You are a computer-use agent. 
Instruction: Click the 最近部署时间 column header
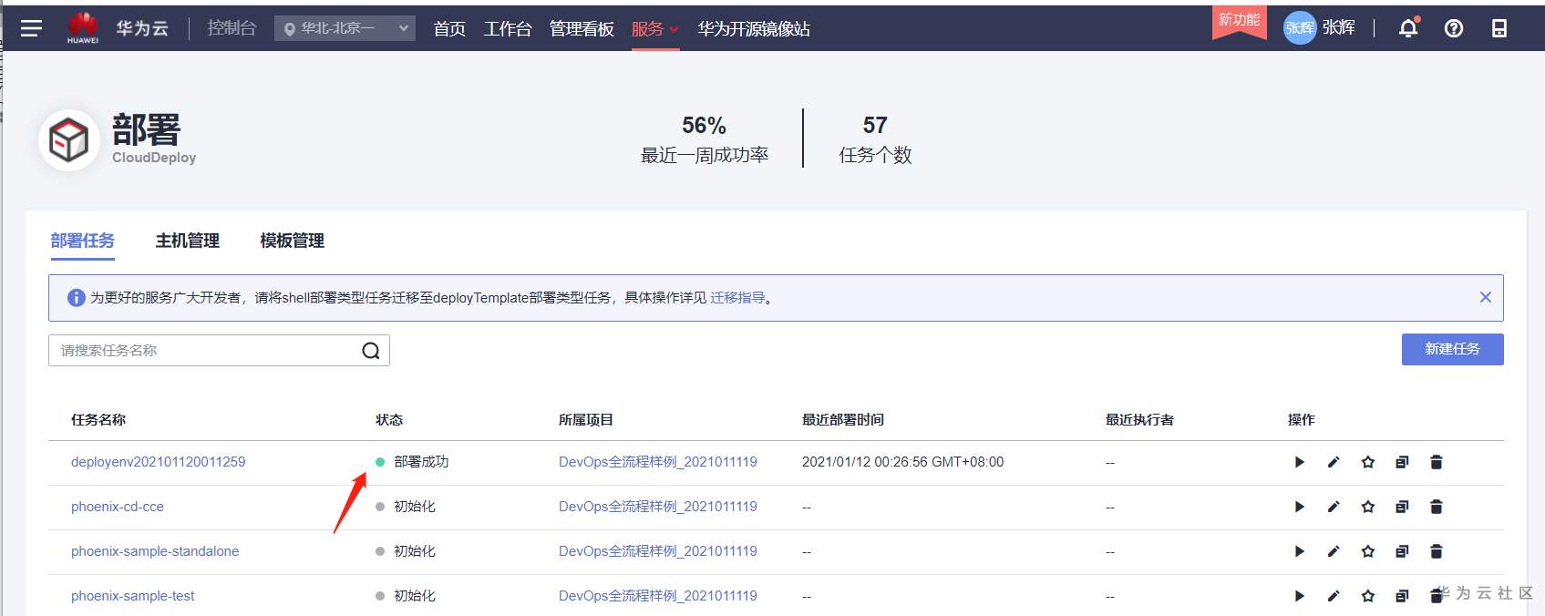[x=843, y=420]
